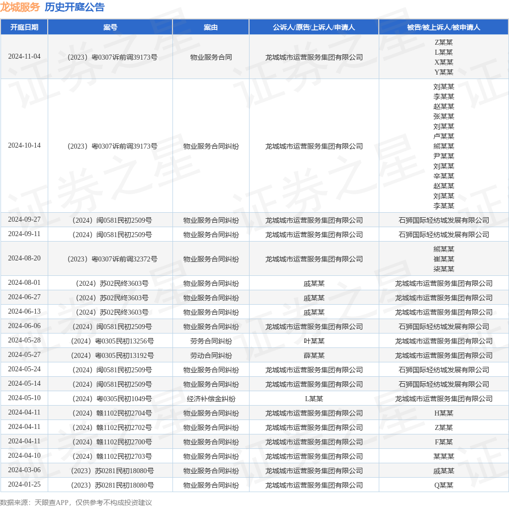
Task: Click plaintiff 龙城城市运营服务集团有限公司 in the 2024-08-20 row
Action: click(x=314, y=259)
